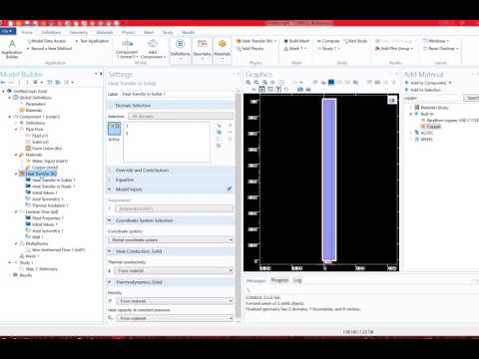Switch to the Progress tab
This screenshot has height=359, width=479.
click(x=279, y=280)
